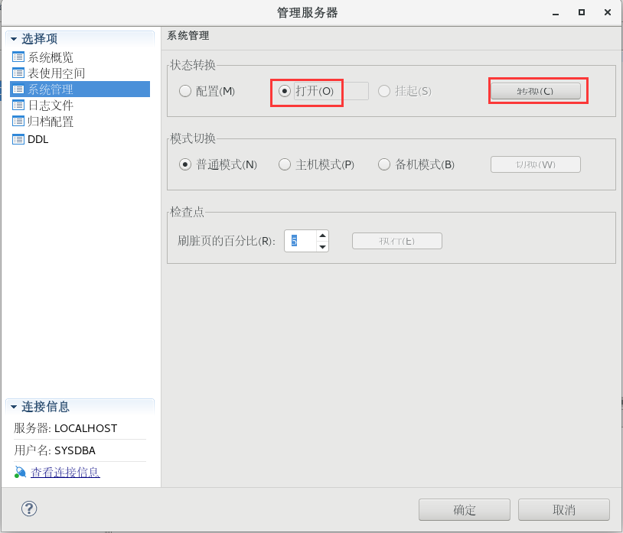
Task: Click the 系统管理 list icon
Action: (18, 89)
